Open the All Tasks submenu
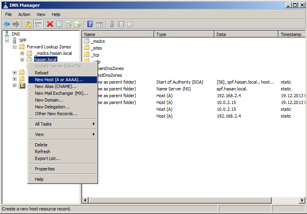The height and width of the screenshot is (214, 307). tap(63, 124)
